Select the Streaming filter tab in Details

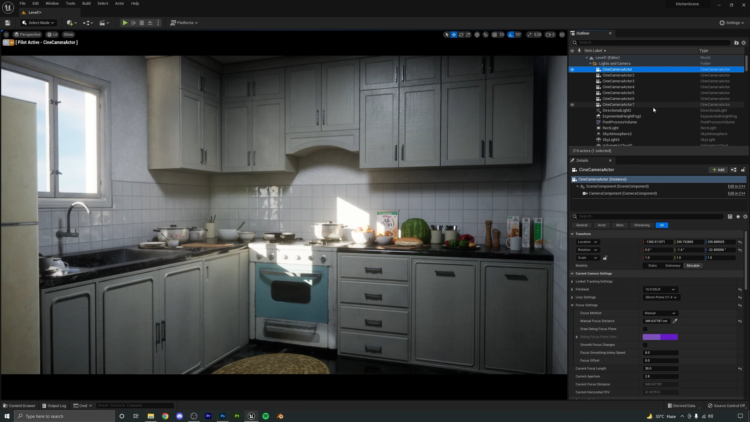[x=642, y=225]
